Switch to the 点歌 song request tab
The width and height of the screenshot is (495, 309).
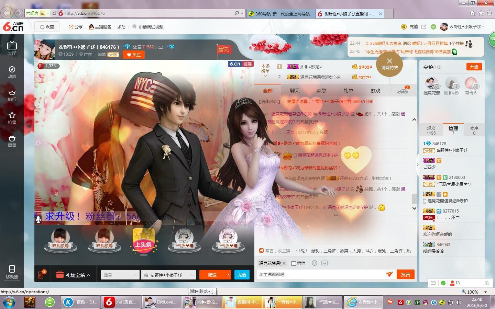(x=321, y=91)
